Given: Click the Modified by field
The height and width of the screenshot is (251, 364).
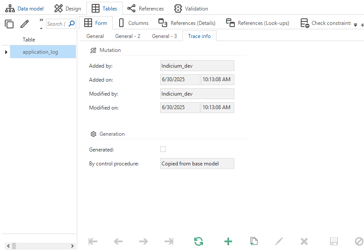Looking at the screenshot, I should pyautogui.click(x=197, y=93).
